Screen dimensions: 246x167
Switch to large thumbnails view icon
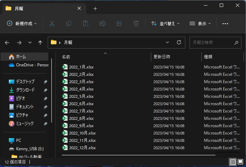tap(240, 162)
